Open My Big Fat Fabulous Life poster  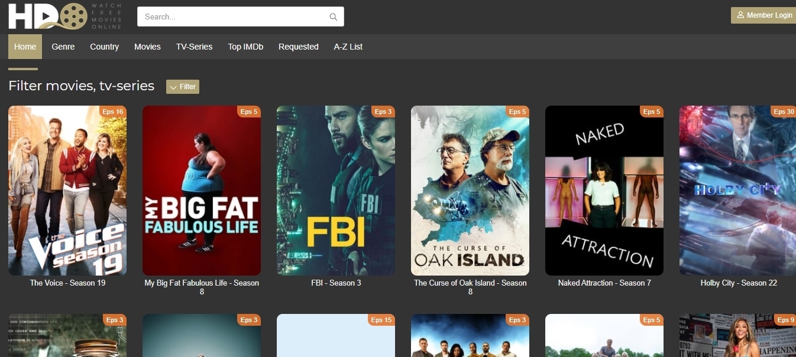point(202,191)
